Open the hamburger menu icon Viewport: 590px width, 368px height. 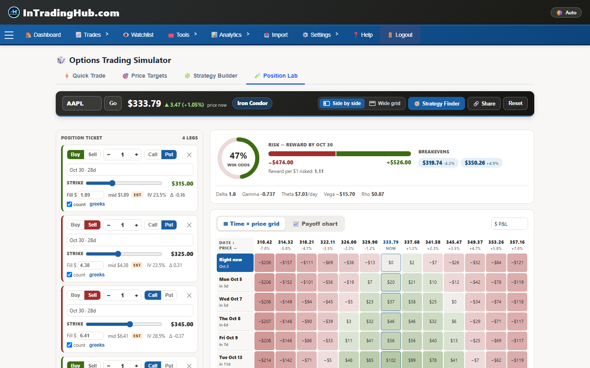point(9,35)
